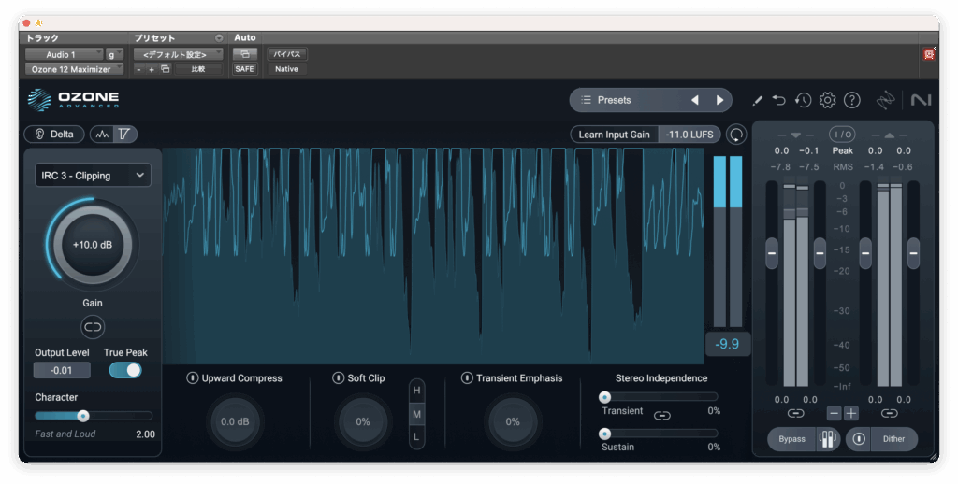Toggle the True Peak switch
The width and height of the screenshot is (958, 484).
click(x=125, y=370)
